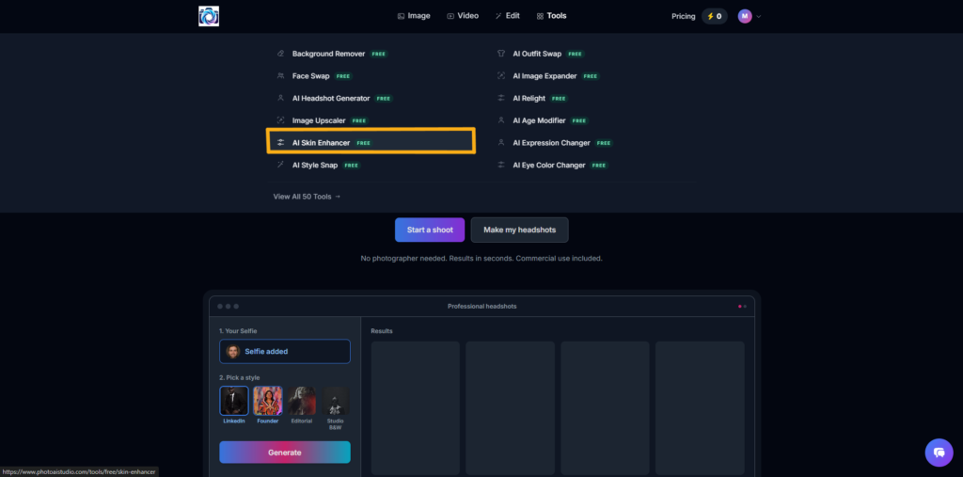Screen dimensions: 963x477
Task: Expand the account dropdown chevron
Action: tap(759, 17)
